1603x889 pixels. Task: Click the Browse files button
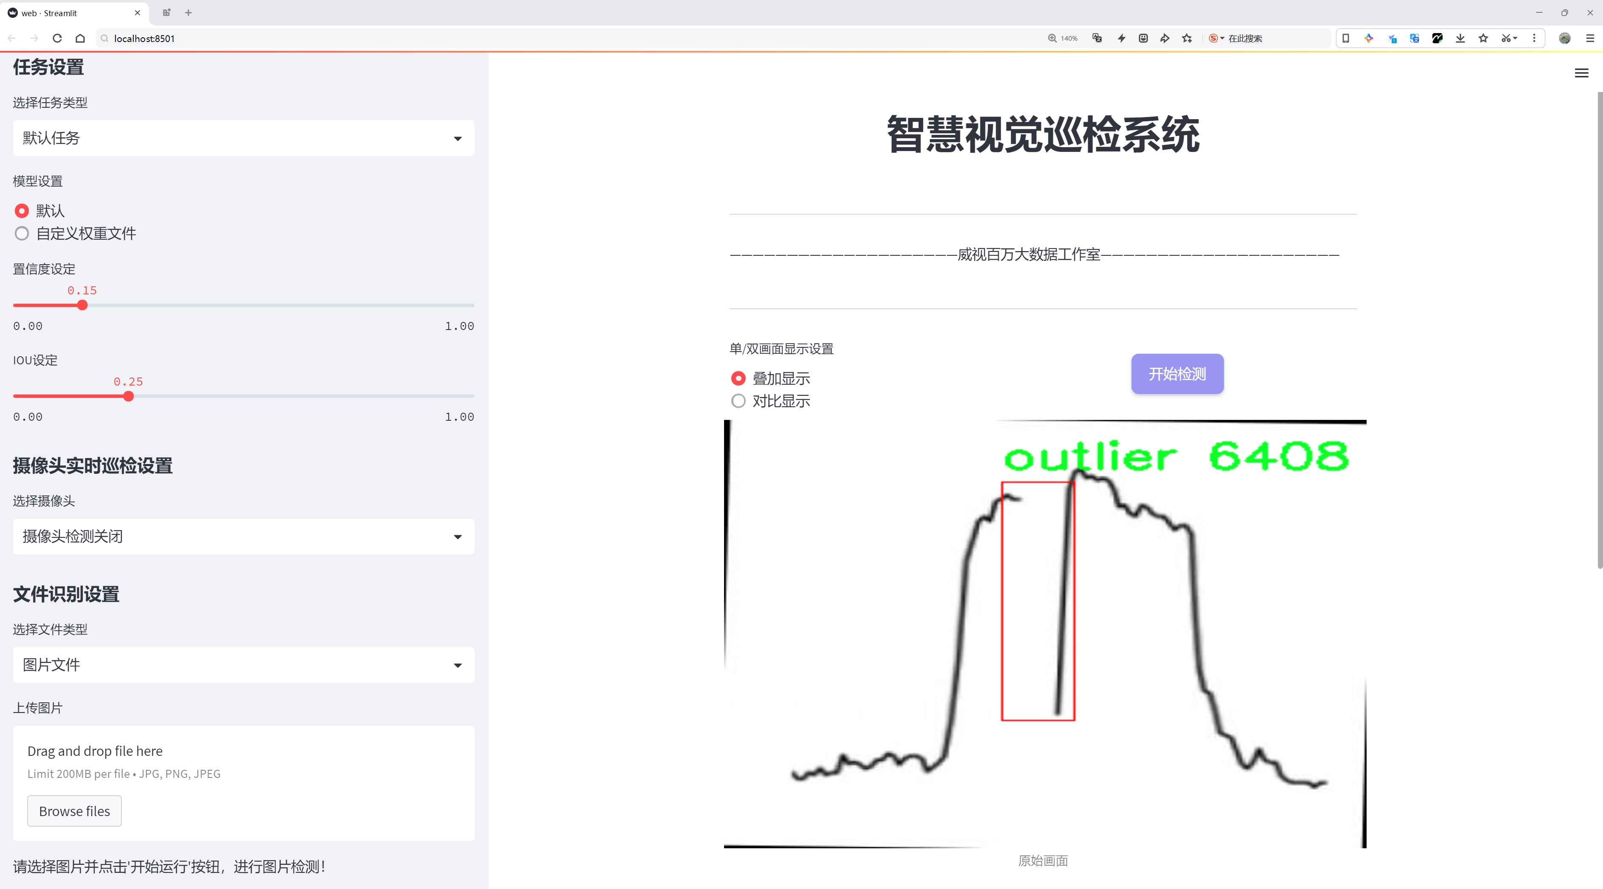74,811
